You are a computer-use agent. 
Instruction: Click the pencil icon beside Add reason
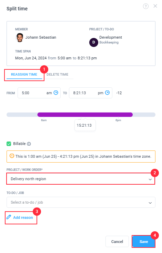(9, 217)
